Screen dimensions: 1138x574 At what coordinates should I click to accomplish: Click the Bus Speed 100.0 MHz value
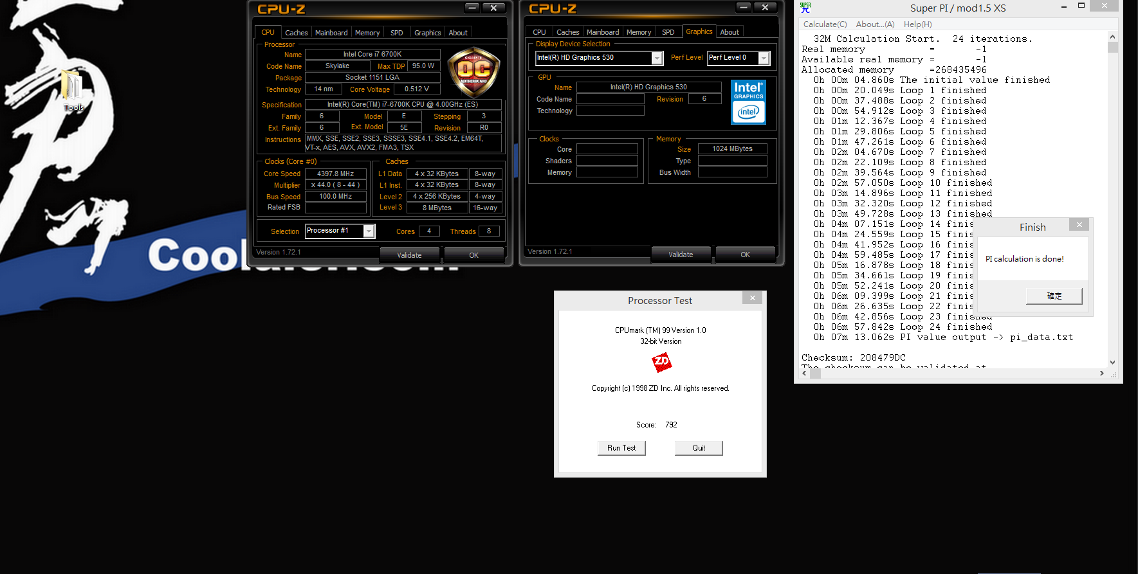point(335,197)
